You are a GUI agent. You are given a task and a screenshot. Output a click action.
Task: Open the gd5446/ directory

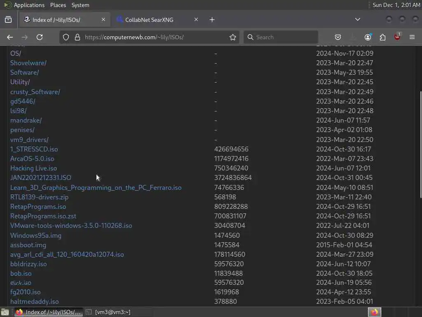pos(23,102)
